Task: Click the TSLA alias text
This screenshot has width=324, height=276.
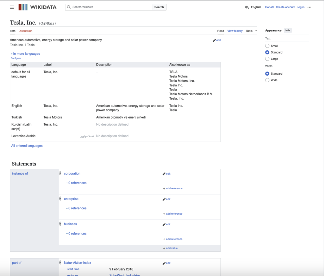Action: [173, 72]
